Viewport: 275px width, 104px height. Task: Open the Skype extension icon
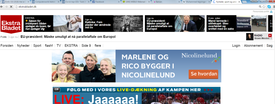[x=269, y=7]
